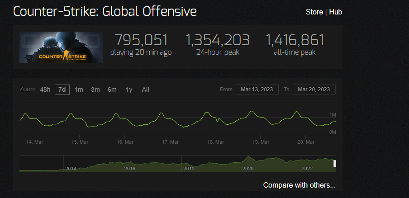The image size is (409, 198).
Task: Click the 1,416,861 all-time peak figure
Action: point(295,40)
